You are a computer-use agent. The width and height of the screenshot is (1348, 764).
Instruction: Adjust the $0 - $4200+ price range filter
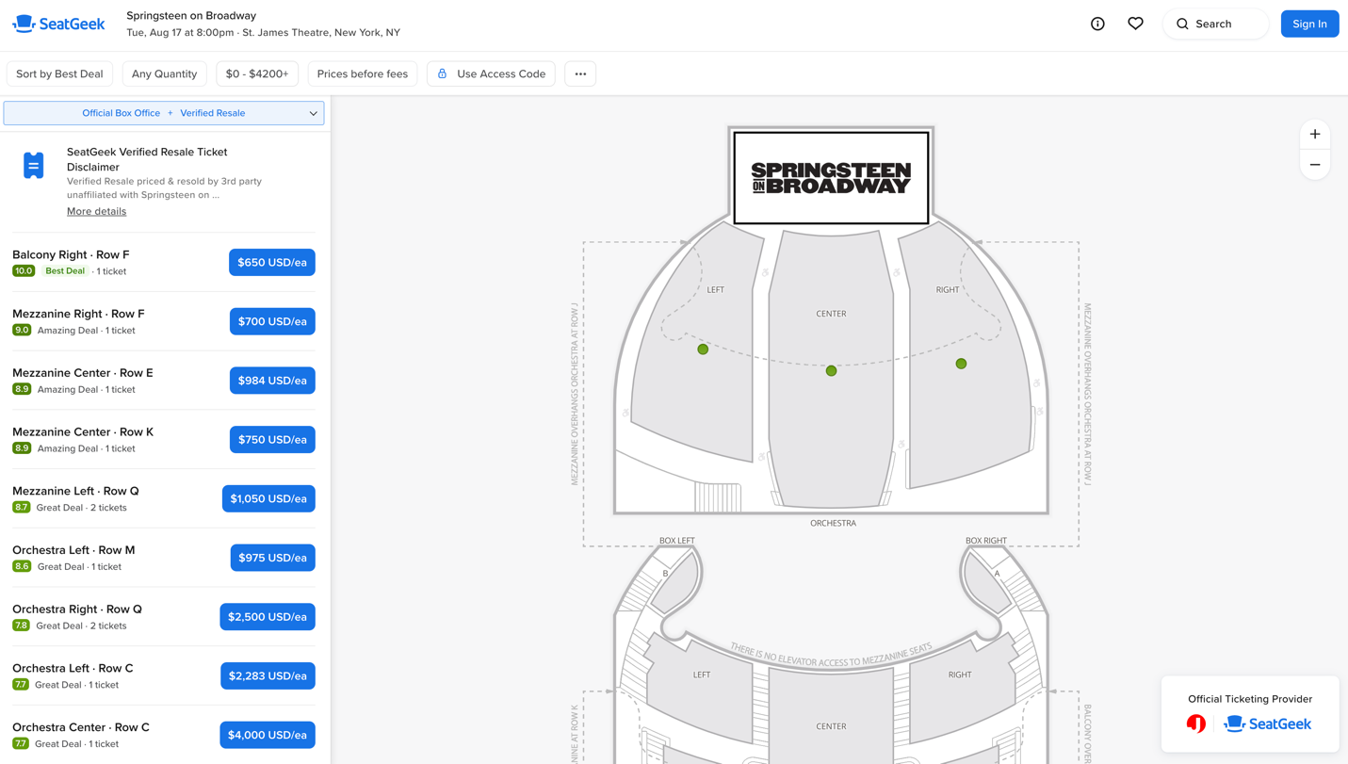[x=256, y=73]
